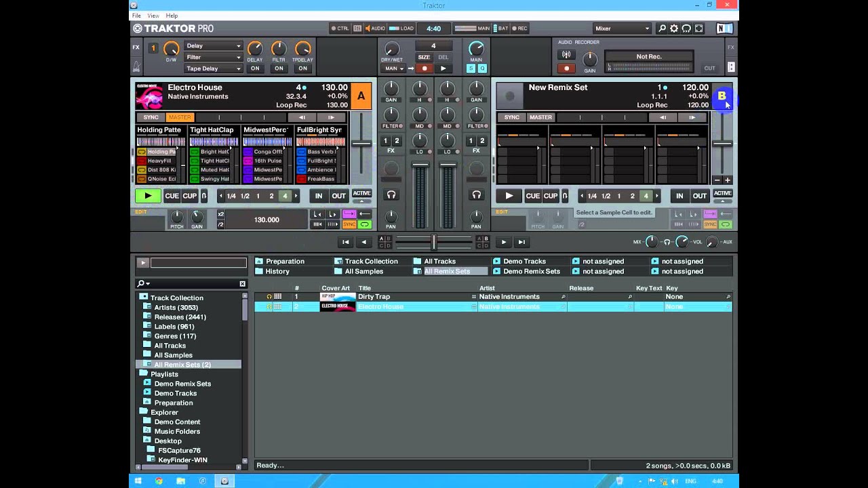Click Deck A flux mode icon next to CUP
Image resolution: width=868 pixels, height=488 pixels.
203,196
